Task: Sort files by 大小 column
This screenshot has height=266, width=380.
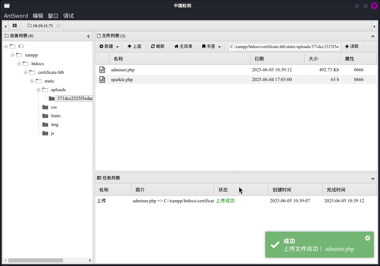Action: pyautogui.click(x=322, y=59)
